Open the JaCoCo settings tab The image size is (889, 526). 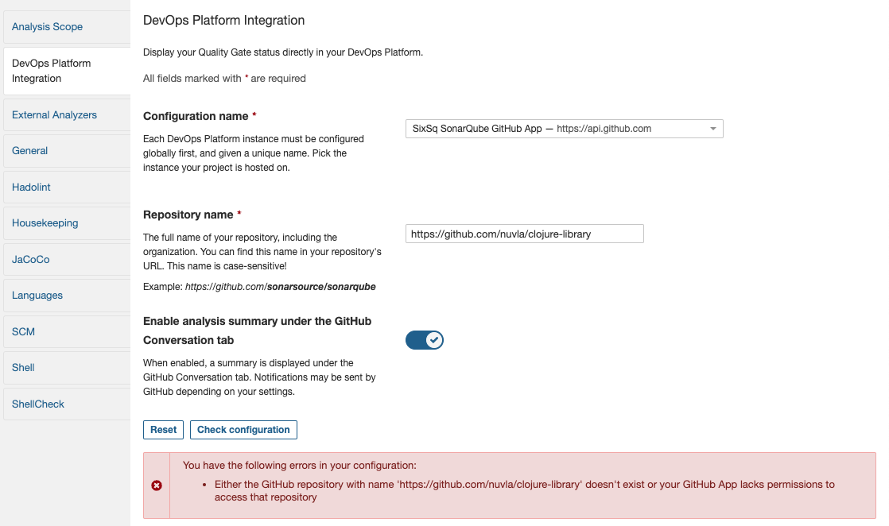(31, 260)
